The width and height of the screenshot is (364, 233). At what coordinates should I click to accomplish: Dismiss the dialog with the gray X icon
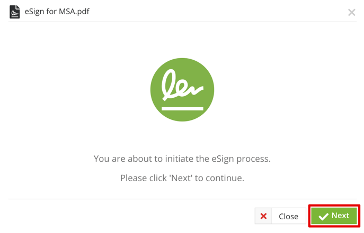click(x=351, y=12)
